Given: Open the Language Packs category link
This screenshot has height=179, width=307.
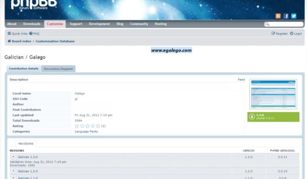Looking at the screenshot, I should pos(86,132).
